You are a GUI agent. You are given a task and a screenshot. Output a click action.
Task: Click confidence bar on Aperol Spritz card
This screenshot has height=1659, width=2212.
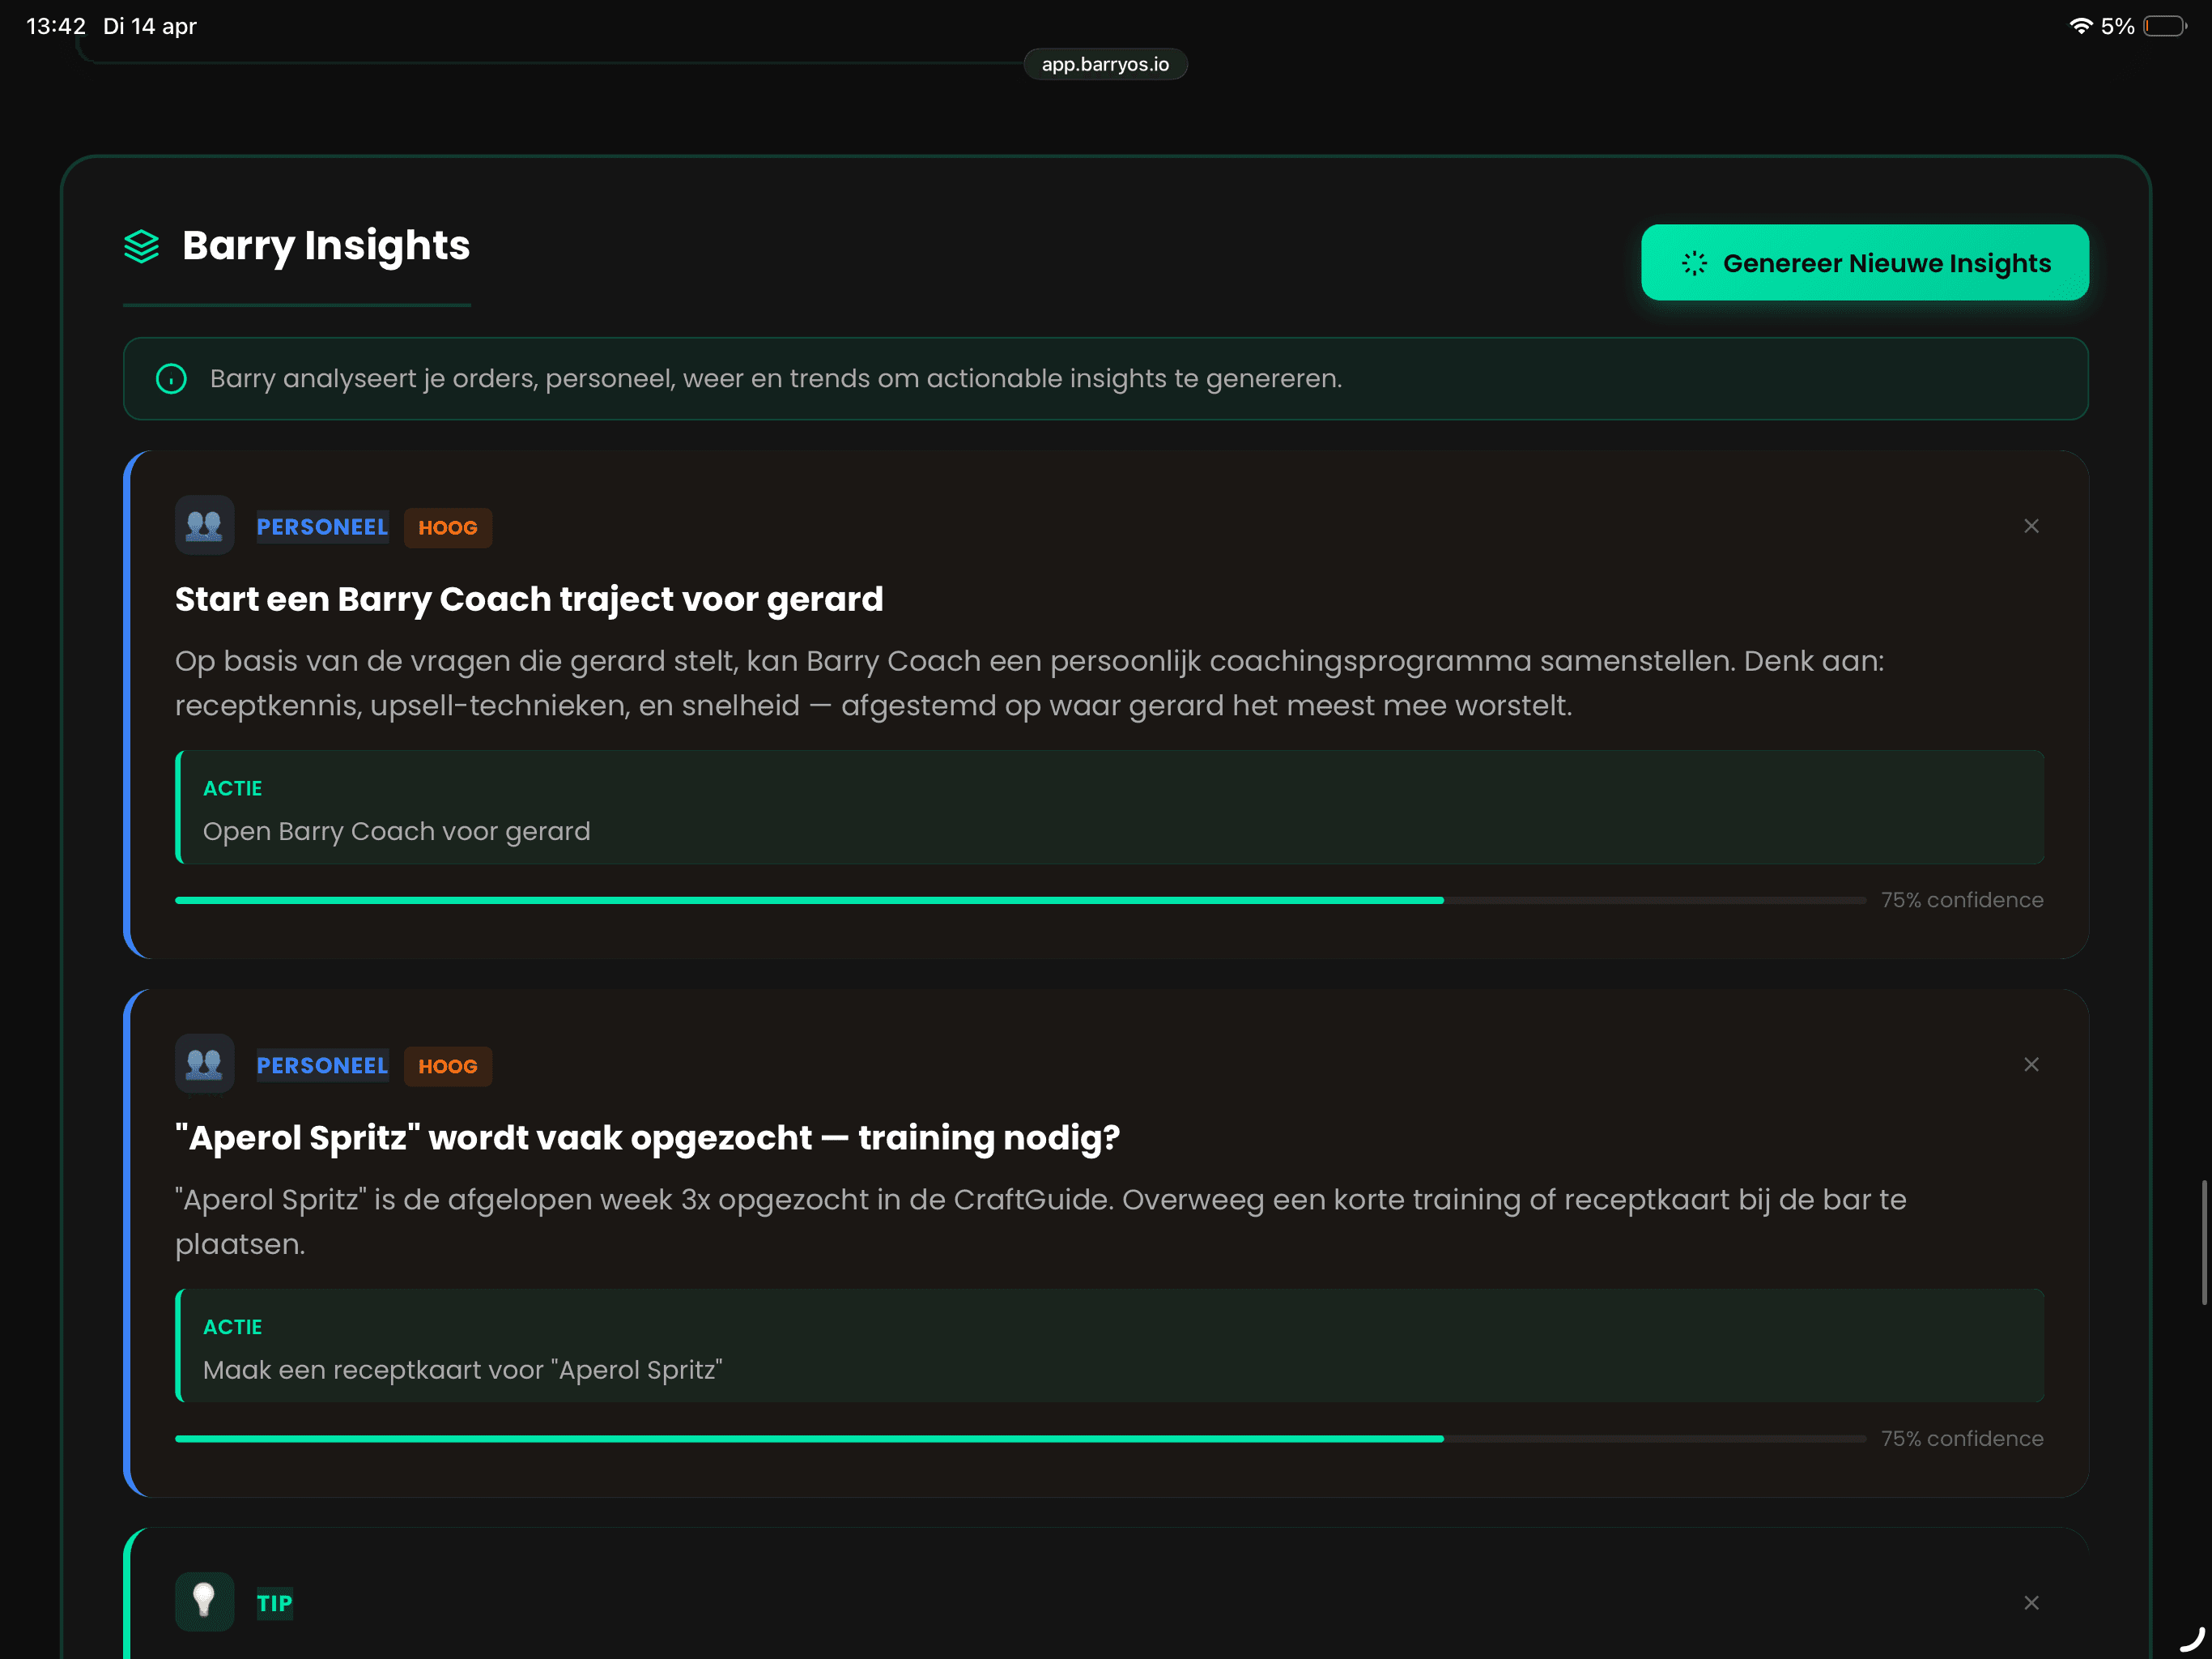(x=1019, y=1439)
